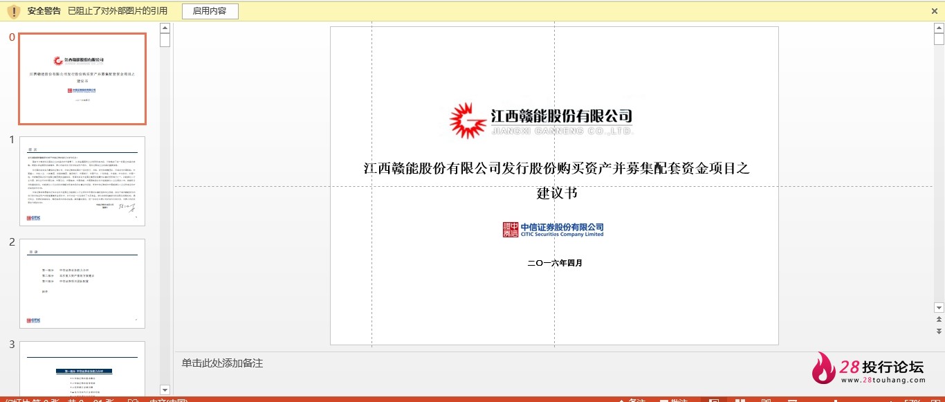
Task: Click the security warning shield icon
Action: [13, 12]
